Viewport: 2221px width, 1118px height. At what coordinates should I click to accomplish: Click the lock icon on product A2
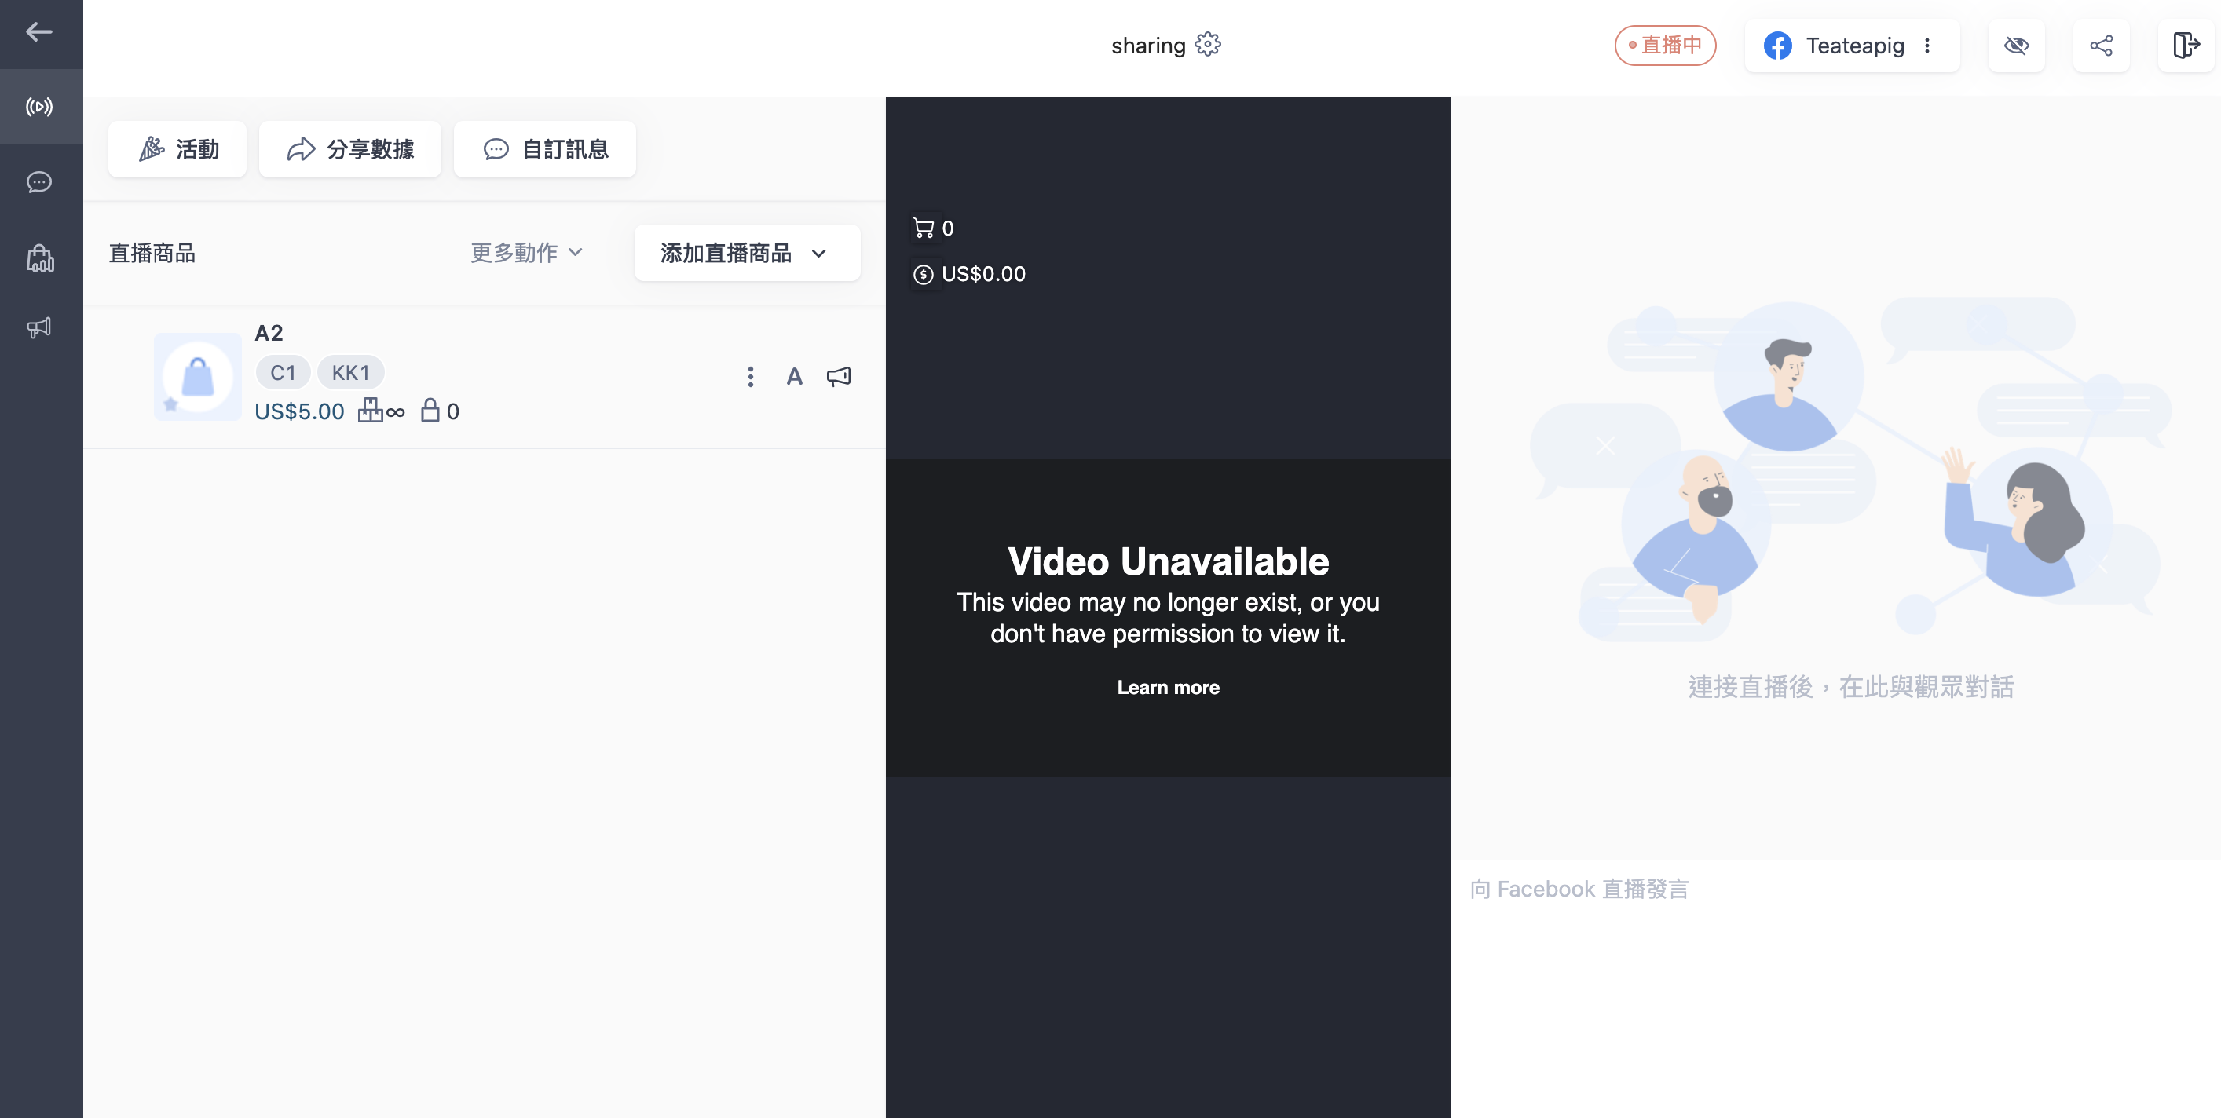tap(430, 411)
